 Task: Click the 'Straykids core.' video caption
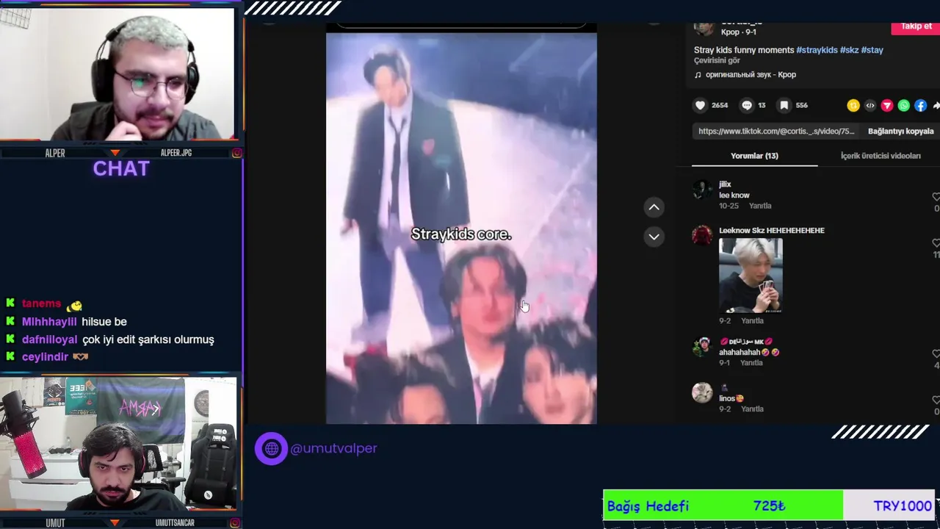tap(461, 234)
